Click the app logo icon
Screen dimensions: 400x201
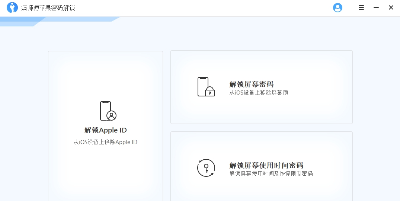click(x=12, y=8)
